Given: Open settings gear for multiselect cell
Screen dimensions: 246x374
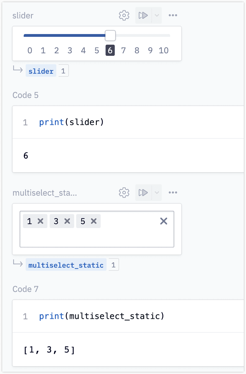Looking at the screenshot, I should (x=124, y=193).
